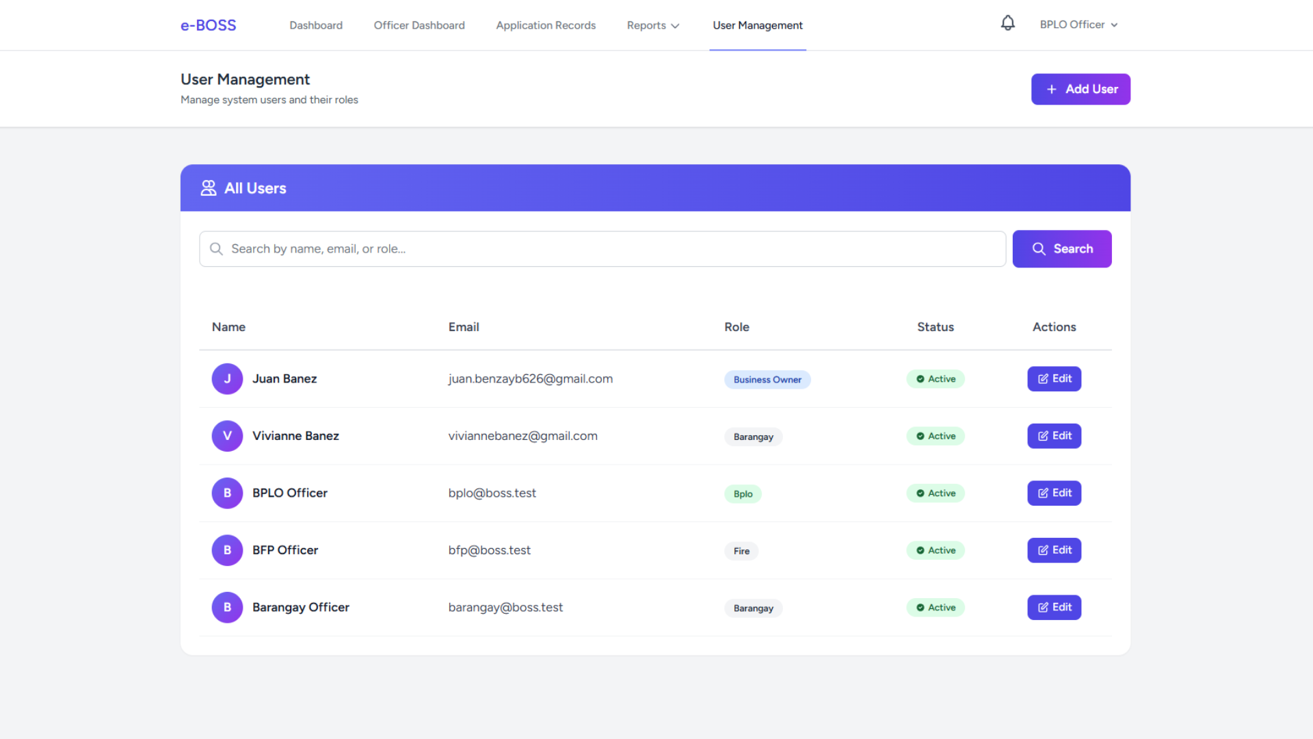Screen dimensions: 1313x739
Task: Go to the Officer Dashboard tab
Action: pos(419,25)
